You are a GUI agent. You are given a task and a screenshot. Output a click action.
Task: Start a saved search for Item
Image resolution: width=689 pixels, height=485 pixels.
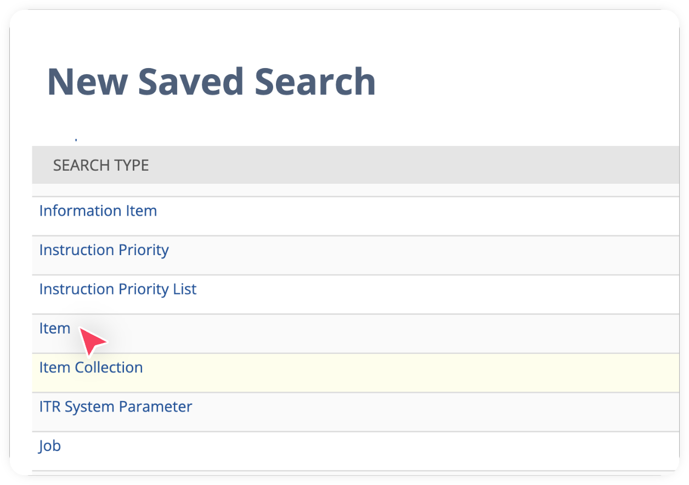tap(54, 328)
